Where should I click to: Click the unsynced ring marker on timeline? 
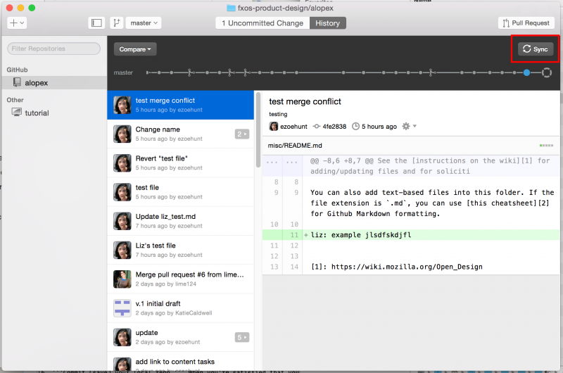[x=547, y=72]
